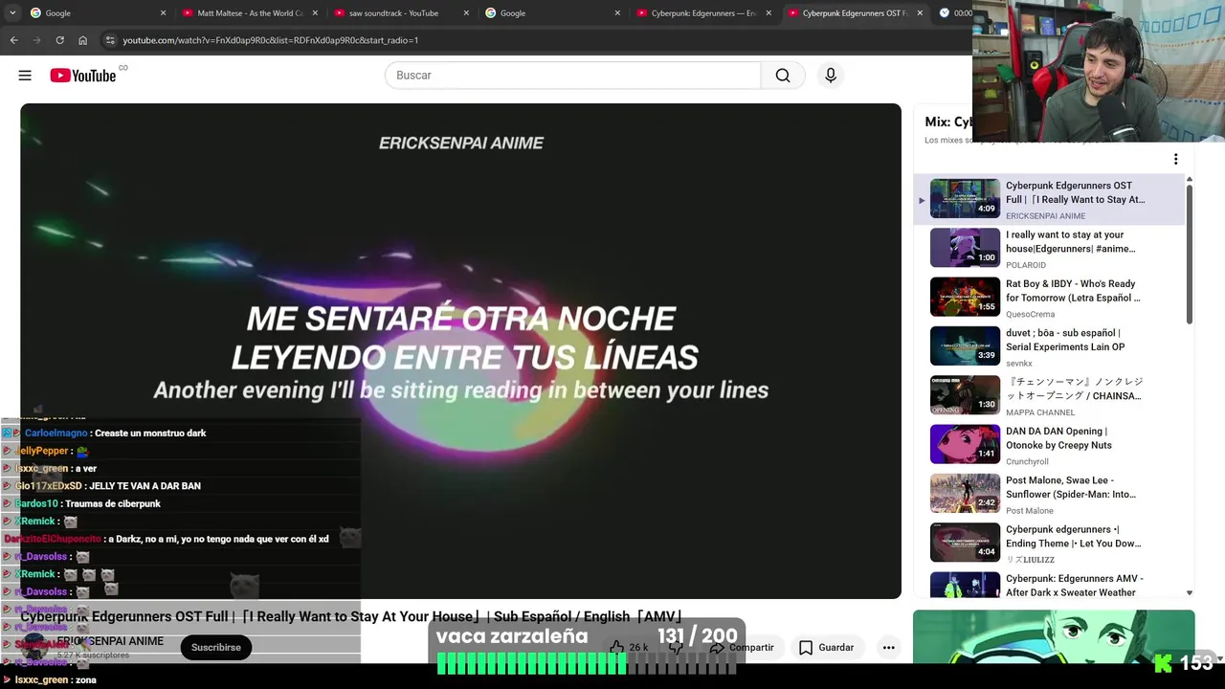Go back with browser back arrow
This screenshot has height=689, width=1225.
[x=13, y=40]
